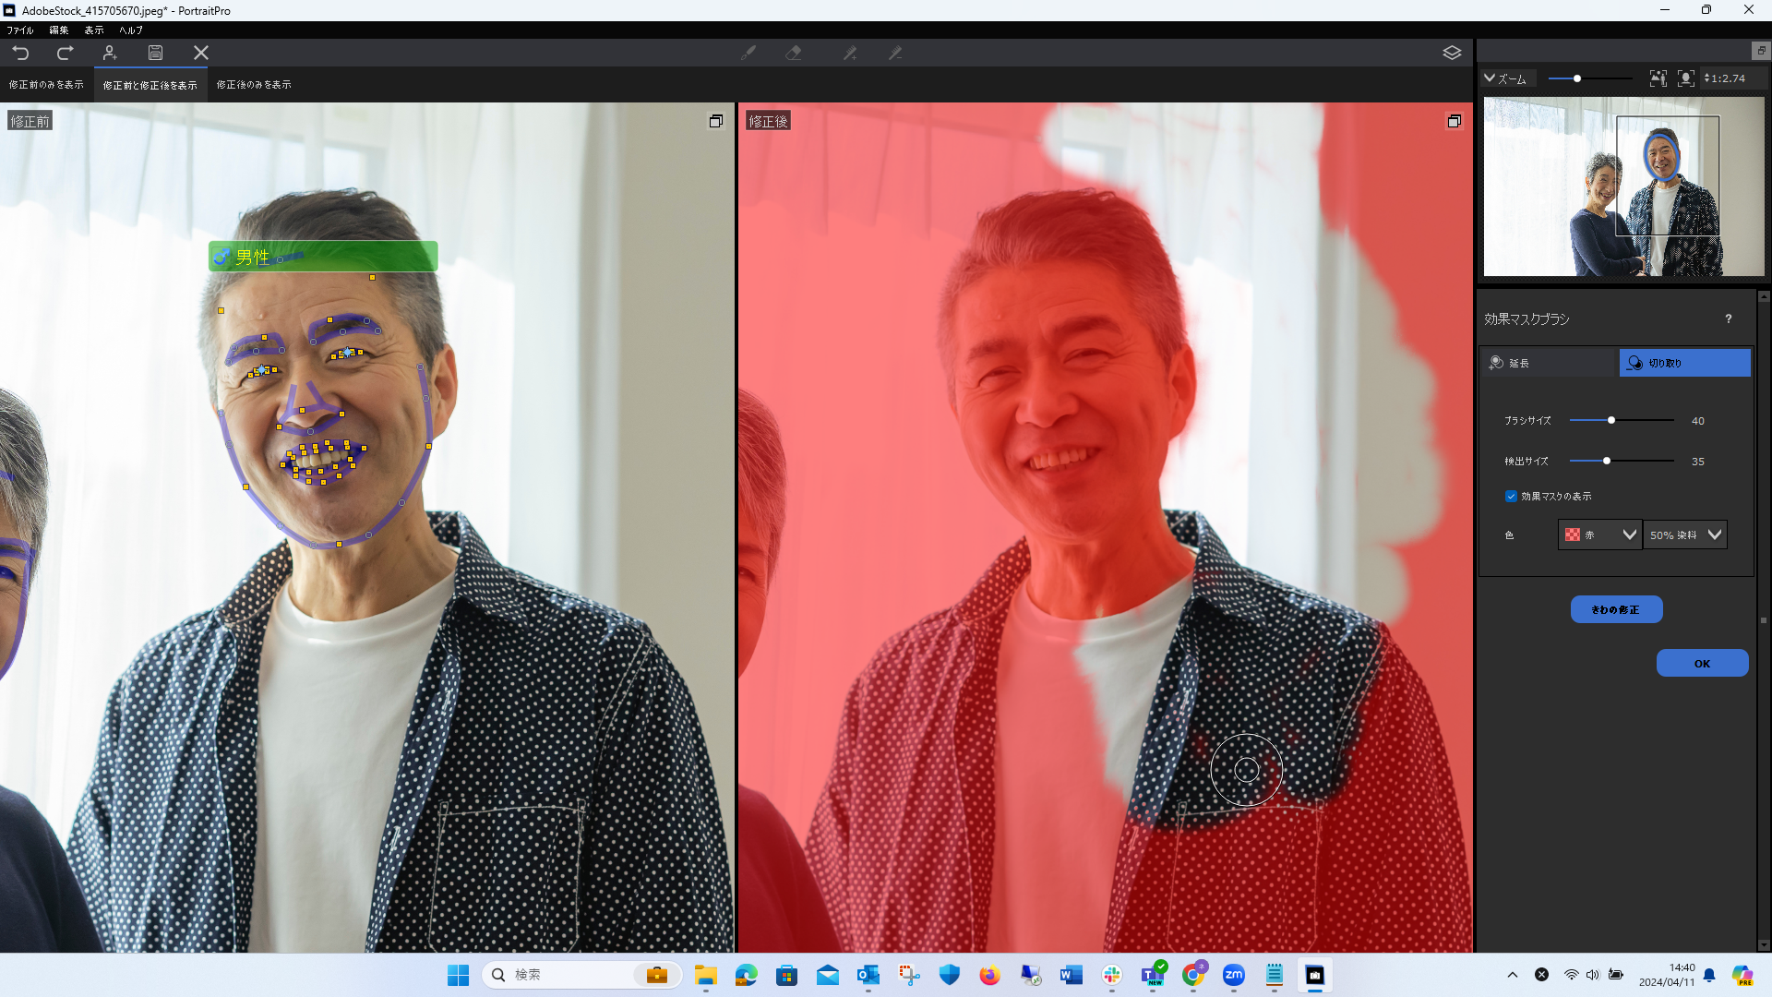
Task: Click the fit face to view icon
Action: [1686, 78]
